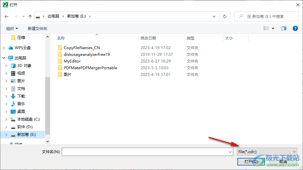The height and width of the screenshot is (170, 303).
Task: Open view options dropdown arrow
Action: click(273, 28)
